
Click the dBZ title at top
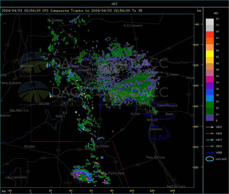[x=114, y=4]
